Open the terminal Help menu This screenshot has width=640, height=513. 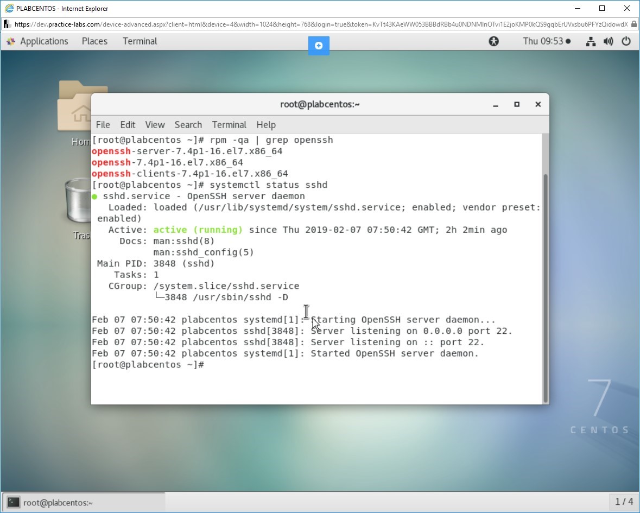click(265, 125)
